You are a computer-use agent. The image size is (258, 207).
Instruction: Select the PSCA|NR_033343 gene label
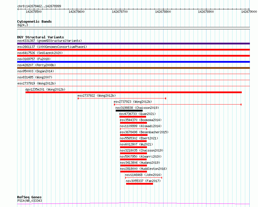[x=30, y=201]
